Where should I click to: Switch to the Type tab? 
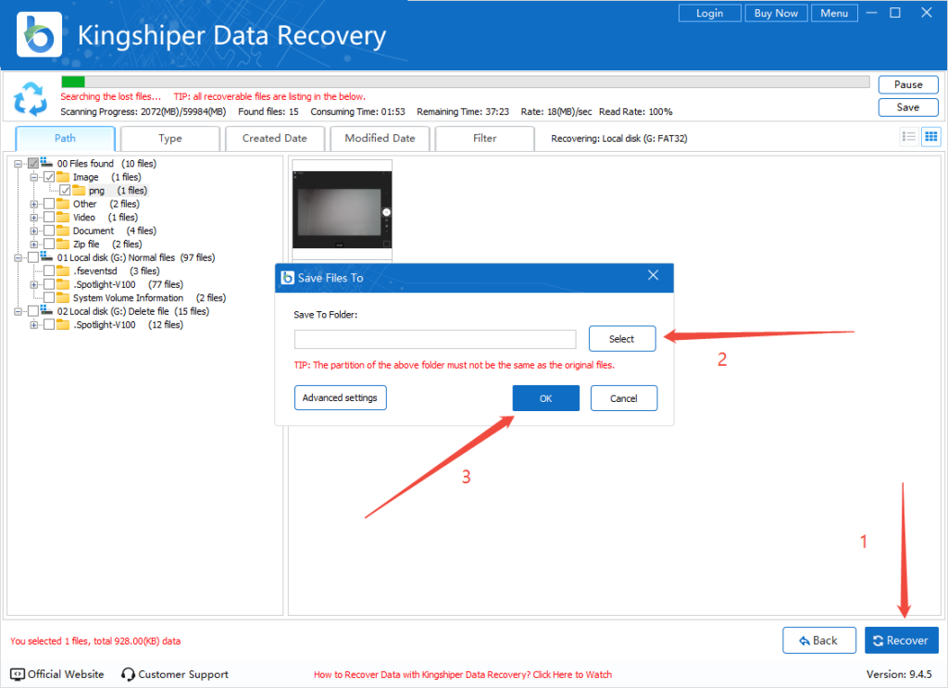170,139
